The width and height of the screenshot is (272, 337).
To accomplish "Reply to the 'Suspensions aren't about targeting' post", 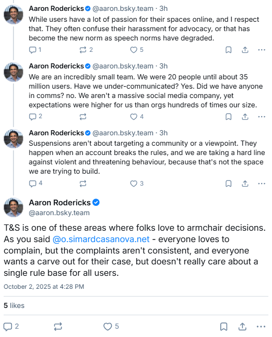I will 36,184.
